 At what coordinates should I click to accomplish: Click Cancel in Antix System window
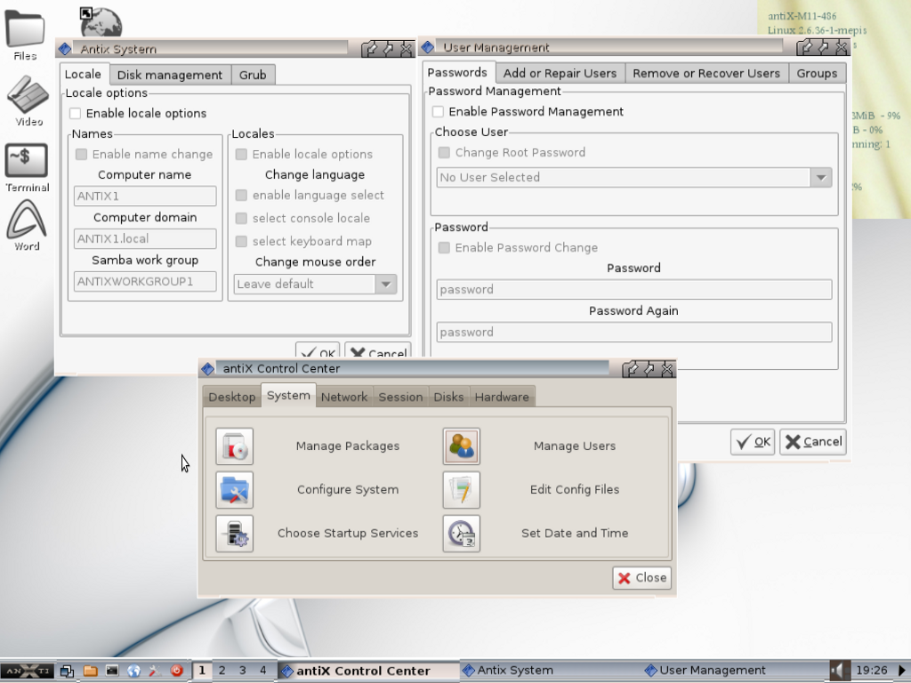click(377, 352)
